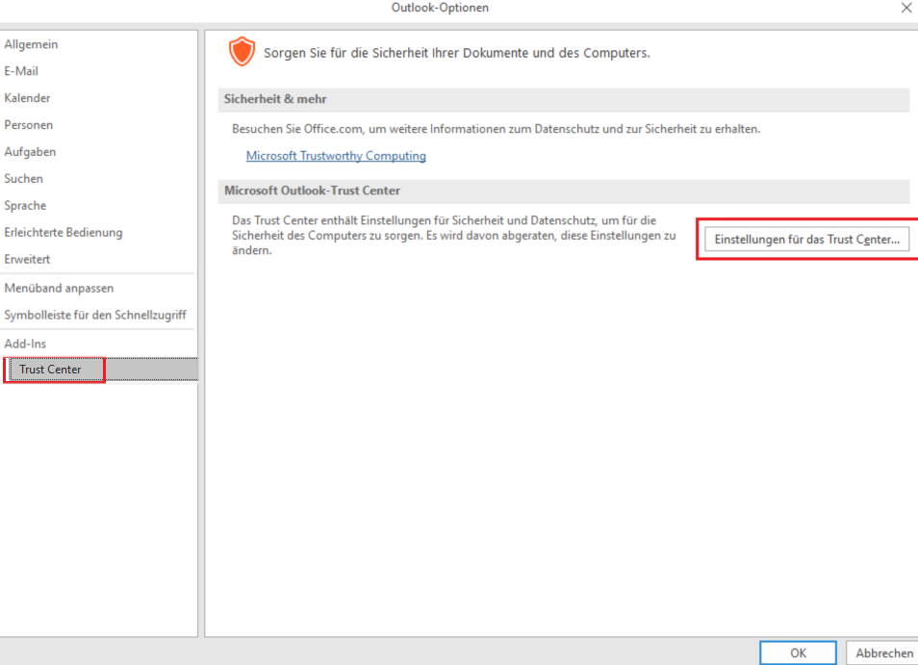Open Einstellungen für das Trust Center
The height and width of the screenshot is (665, 918).
[806, 240]
